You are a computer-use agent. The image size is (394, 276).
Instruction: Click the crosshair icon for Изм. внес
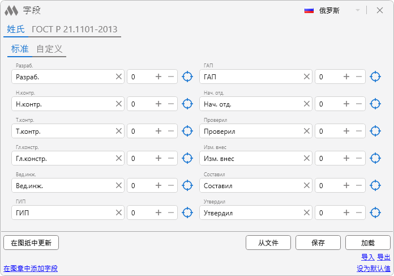pyautogui.click(x=375, y=158)
